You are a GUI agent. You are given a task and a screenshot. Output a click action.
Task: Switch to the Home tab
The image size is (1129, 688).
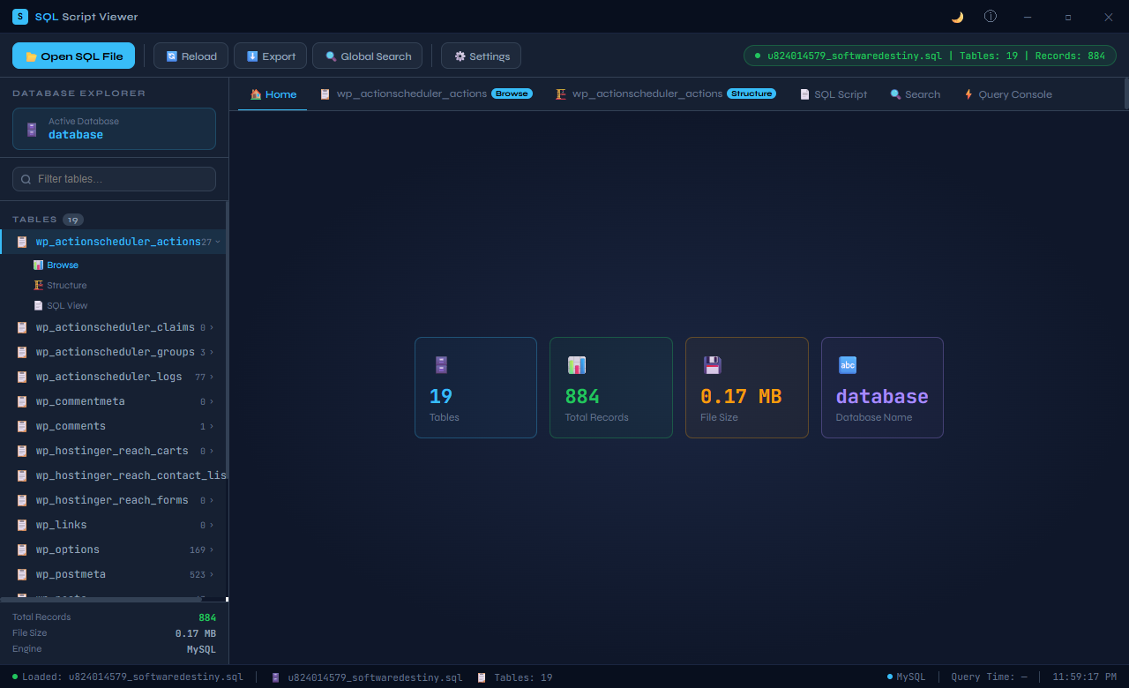[x=273, y=94]
